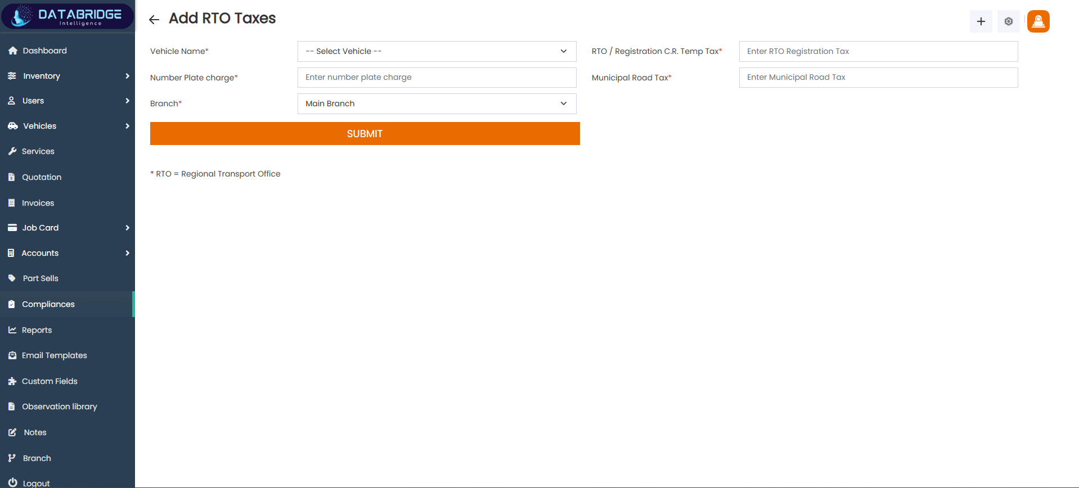Click the Notes edit icon

coord(12,432)
